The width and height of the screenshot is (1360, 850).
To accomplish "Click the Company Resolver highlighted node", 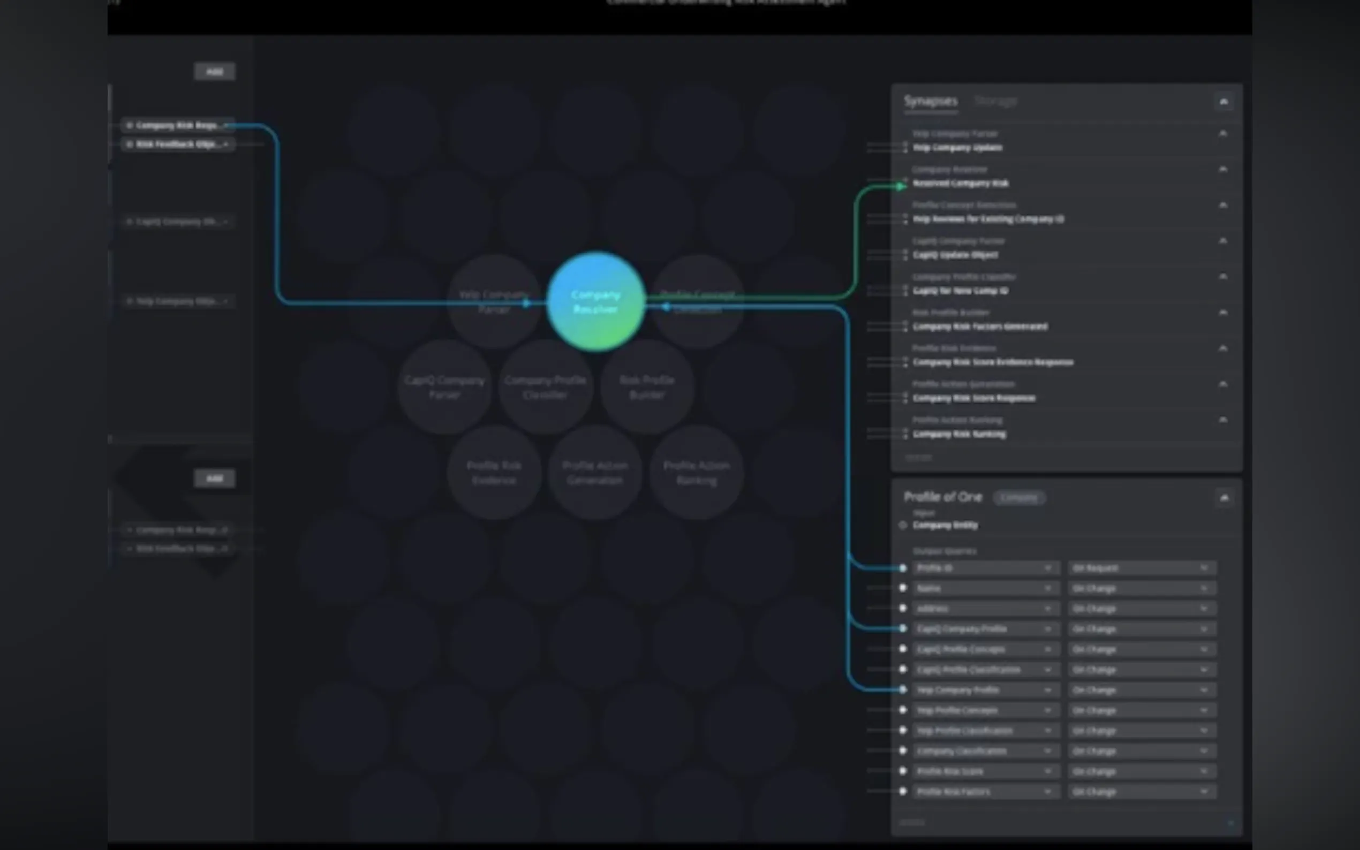I will click(x=595, y=302).
